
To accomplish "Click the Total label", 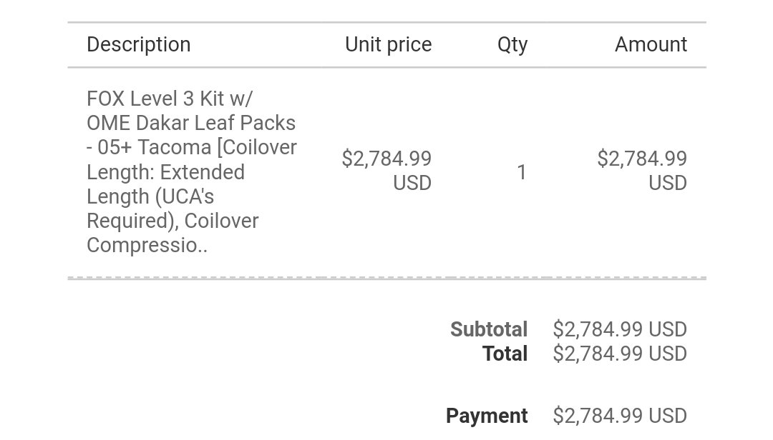I will pyautogui.click(x=505, y=354).
